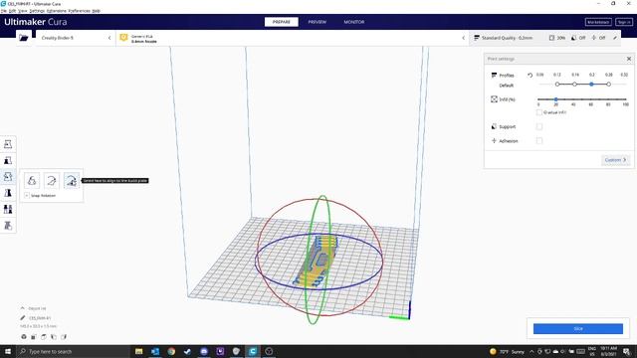Enable the Gradual infill checkbox
The height and width of the screenshot is (358, 637).
tap(539, 112)
